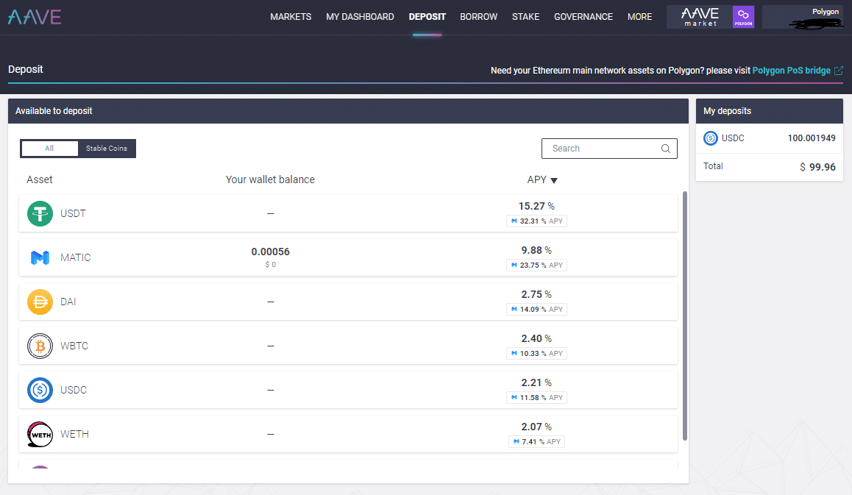852x495 pixels.
Task: Click the MATIC token icon
Action: [x=40, y=257]
